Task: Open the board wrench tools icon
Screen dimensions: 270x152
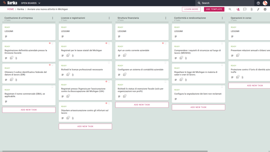Action: pos(258,9)
